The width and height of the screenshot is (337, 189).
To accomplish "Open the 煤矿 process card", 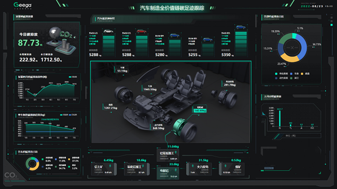I will click(x=232, y=169).
